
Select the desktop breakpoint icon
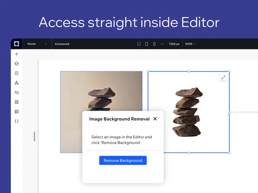click(x=139, y=44)
